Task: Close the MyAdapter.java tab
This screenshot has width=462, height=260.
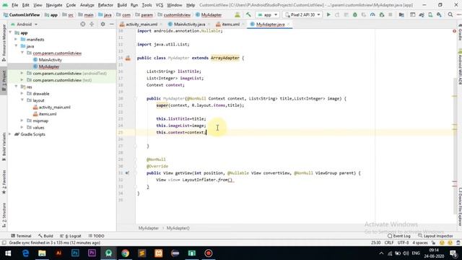Action: click(288, 24)
